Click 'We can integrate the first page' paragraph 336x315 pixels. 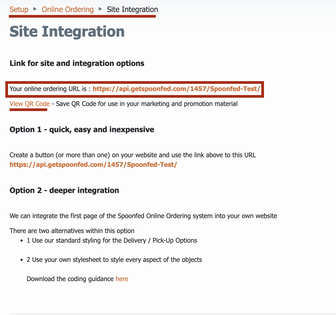(x=143, y=216)
